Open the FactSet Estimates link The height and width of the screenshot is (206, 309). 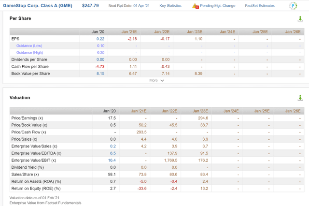(260, 6)
